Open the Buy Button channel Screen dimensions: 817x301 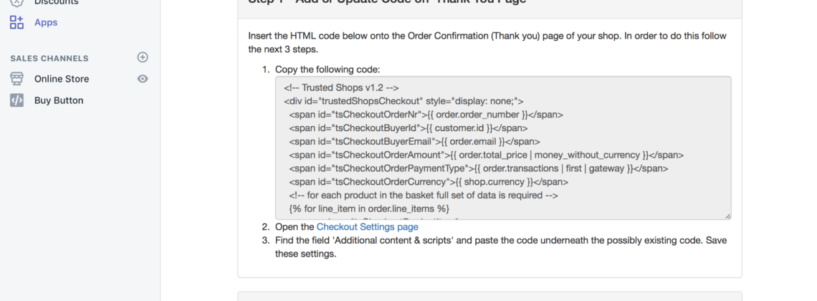coord(59,100)
